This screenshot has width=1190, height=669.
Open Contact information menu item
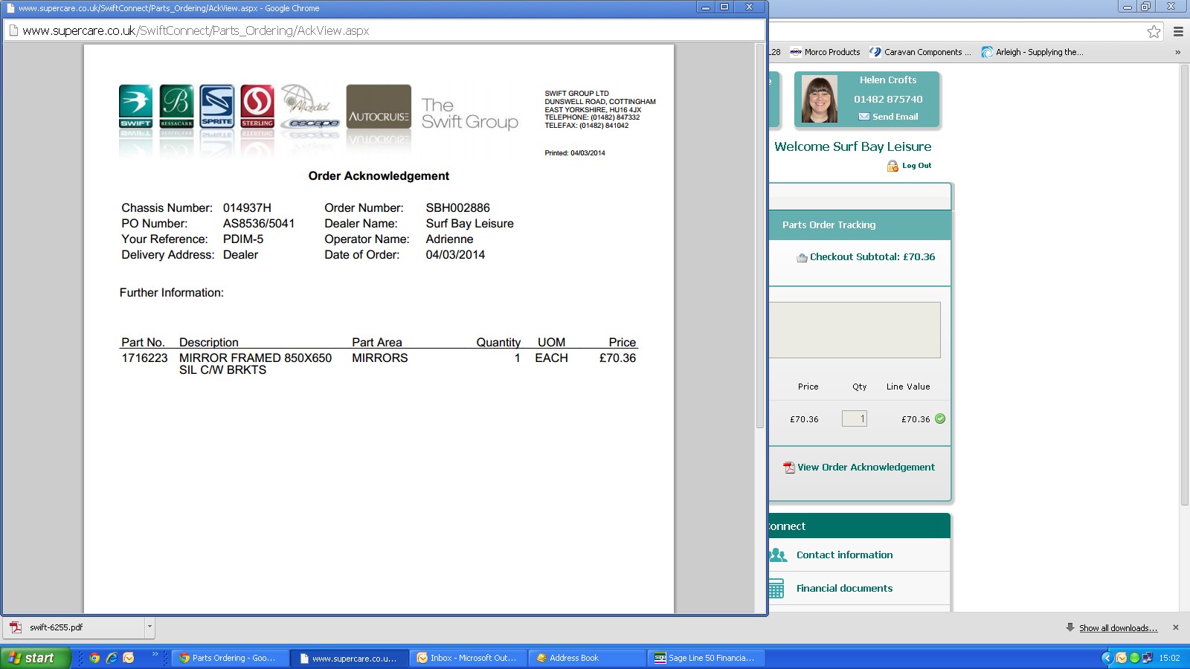pyautogui.click(x=844, y=555)
